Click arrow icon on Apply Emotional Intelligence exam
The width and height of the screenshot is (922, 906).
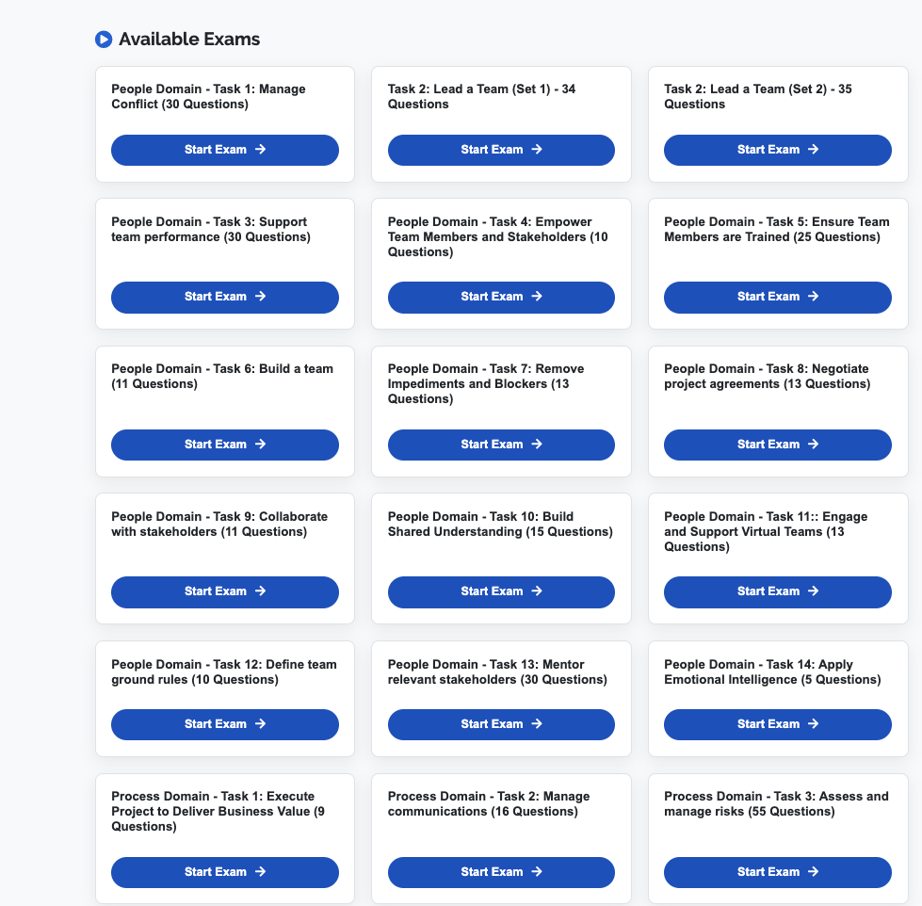[x=814, y=724]
